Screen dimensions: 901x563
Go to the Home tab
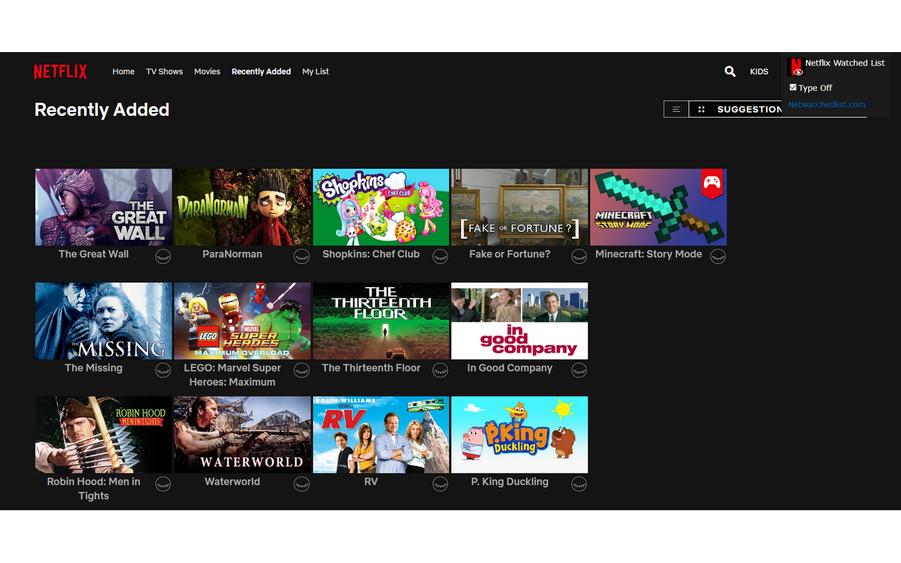[123, 72]
